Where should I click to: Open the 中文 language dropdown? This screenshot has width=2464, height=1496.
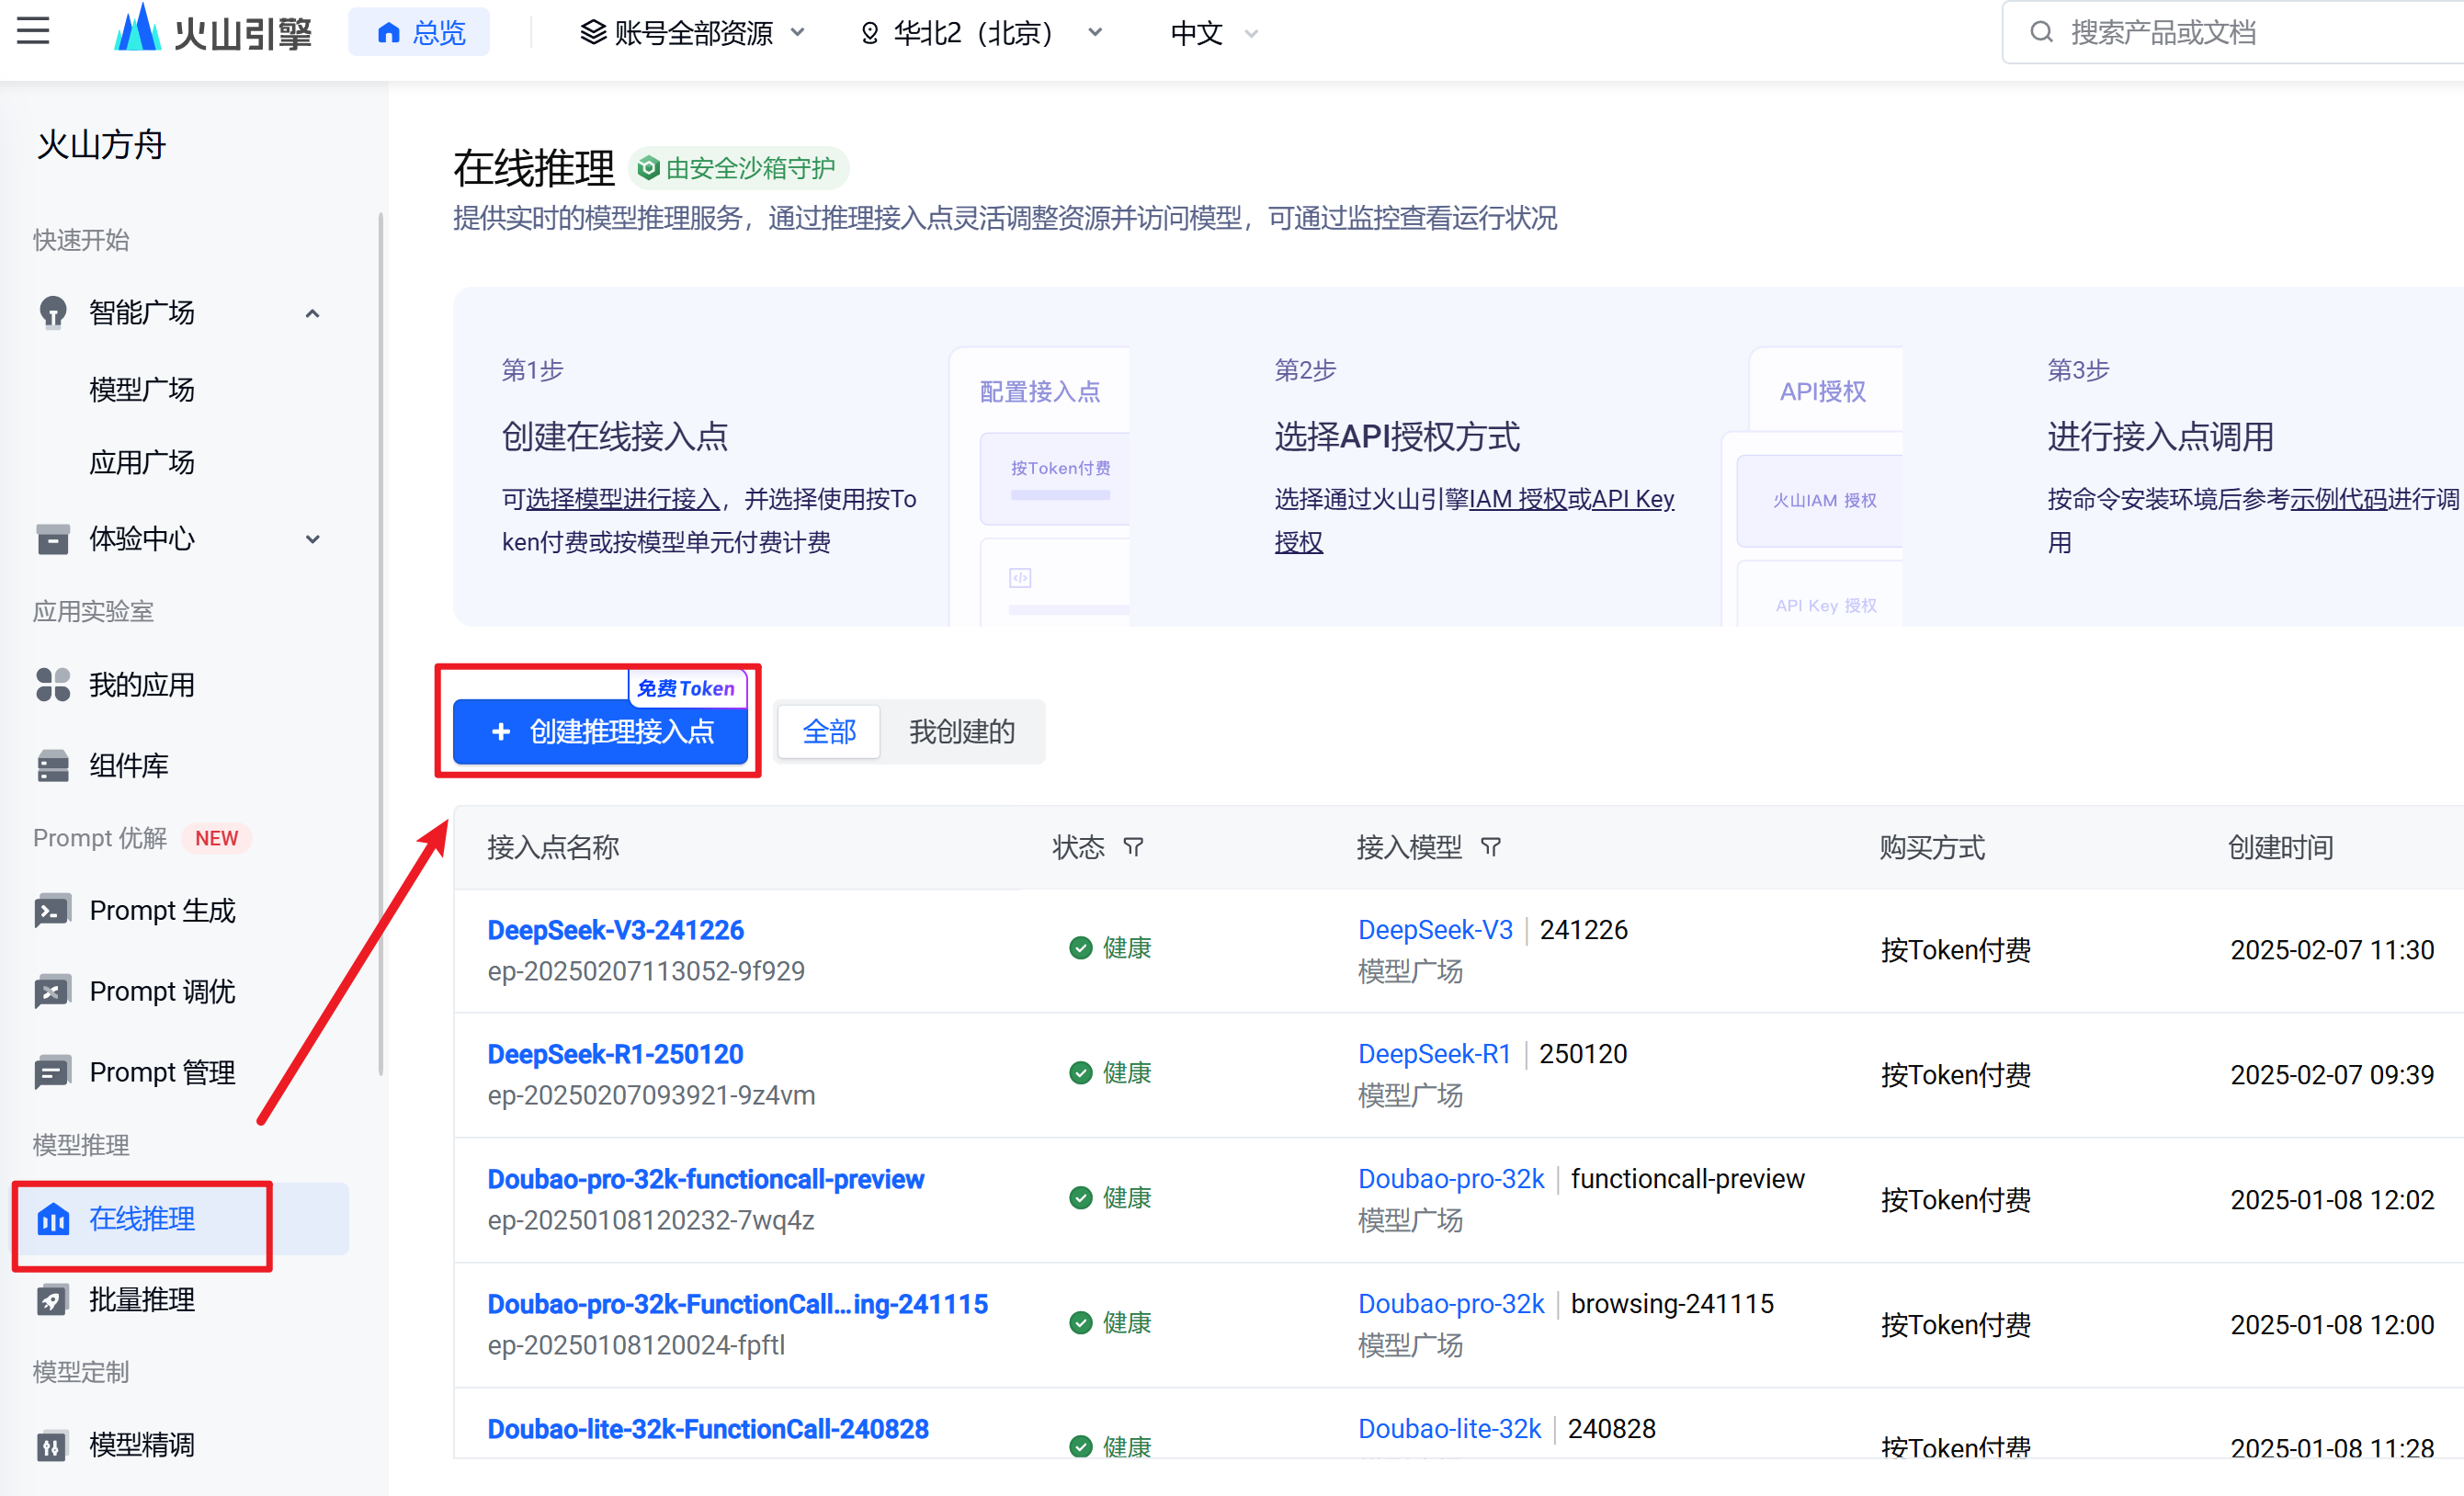(1213, 33)
